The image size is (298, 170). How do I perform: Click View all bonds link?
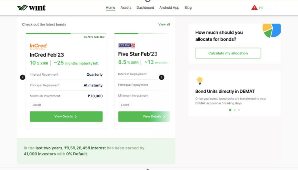coord(164,24)
